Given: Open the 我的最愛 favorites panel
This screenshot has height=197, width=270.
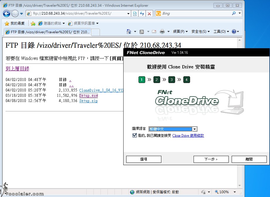Looking at the screenshot, I should pos(15,23).
